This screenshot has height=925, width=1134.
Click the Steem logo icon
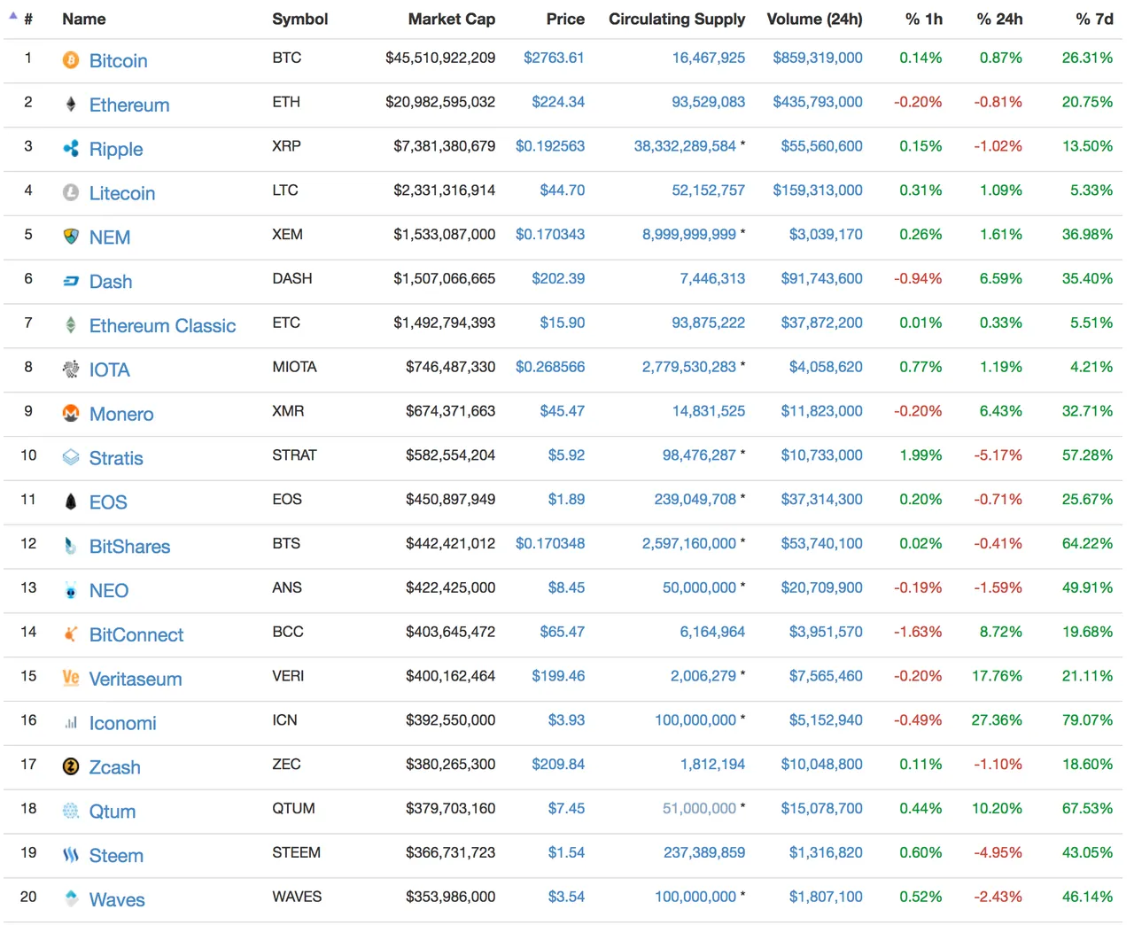click(x=71, y=855)
